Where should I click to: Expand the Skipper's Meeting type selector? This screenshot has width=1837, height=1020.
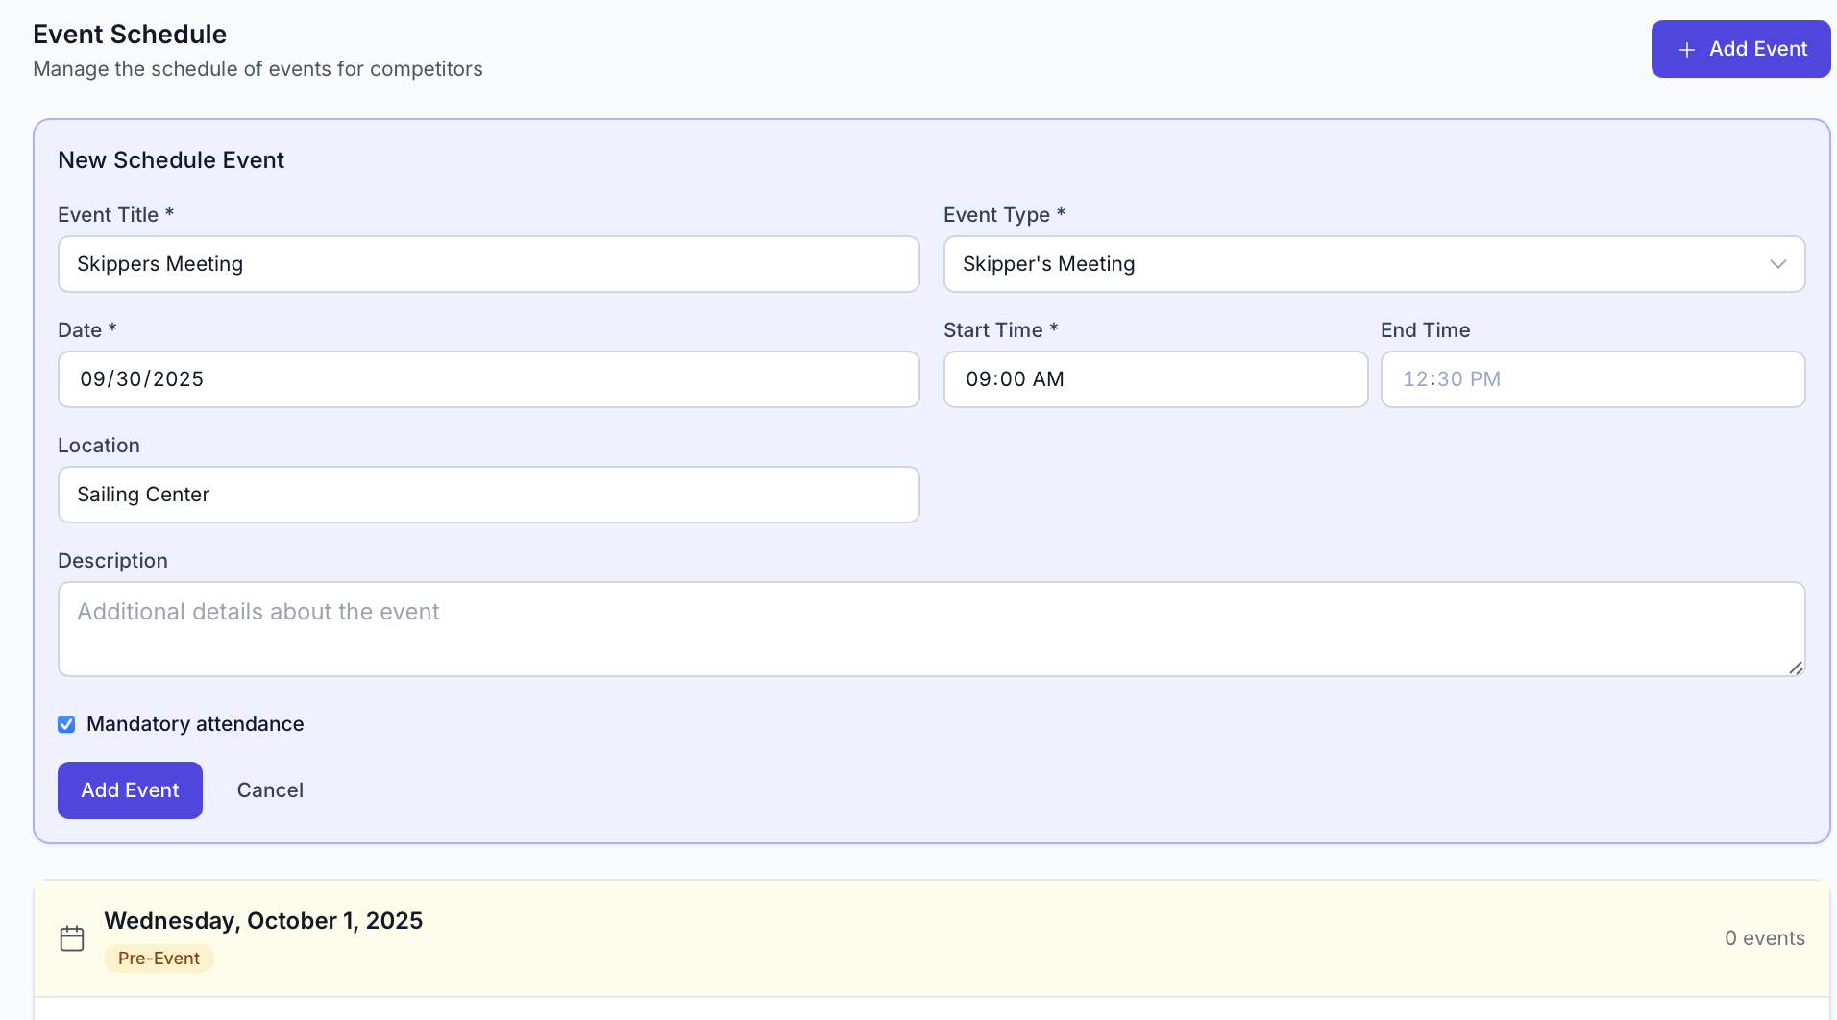pos(1374,264)
